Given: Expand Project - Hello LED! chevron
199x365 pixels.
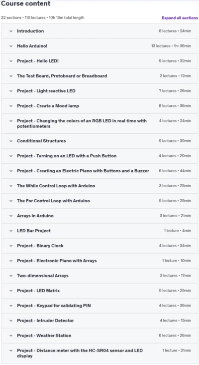Looking at the screenshot, I should coord(11,61).
